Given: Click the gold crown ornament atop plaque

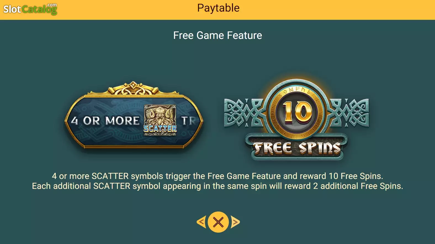Looking at the screenshot, I should click(133, 88).
